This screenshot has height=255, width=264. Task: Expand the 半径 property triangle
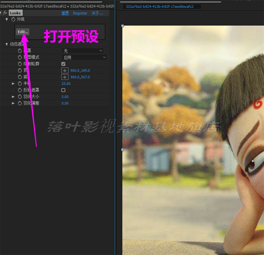point(13,83)
